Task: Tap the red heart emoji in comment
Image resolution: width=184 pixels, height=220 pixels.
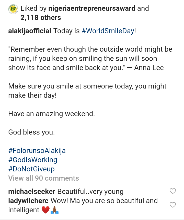Action: point(45,210)
